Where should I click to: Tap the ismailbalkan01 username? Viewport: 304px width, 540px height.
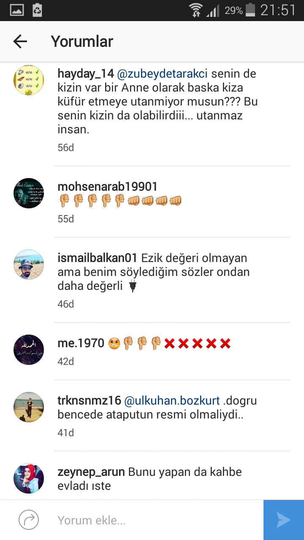pos(98,258)
